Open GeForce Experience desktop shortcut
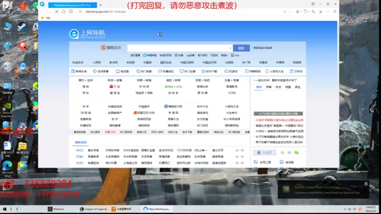 tap(7, 110)
